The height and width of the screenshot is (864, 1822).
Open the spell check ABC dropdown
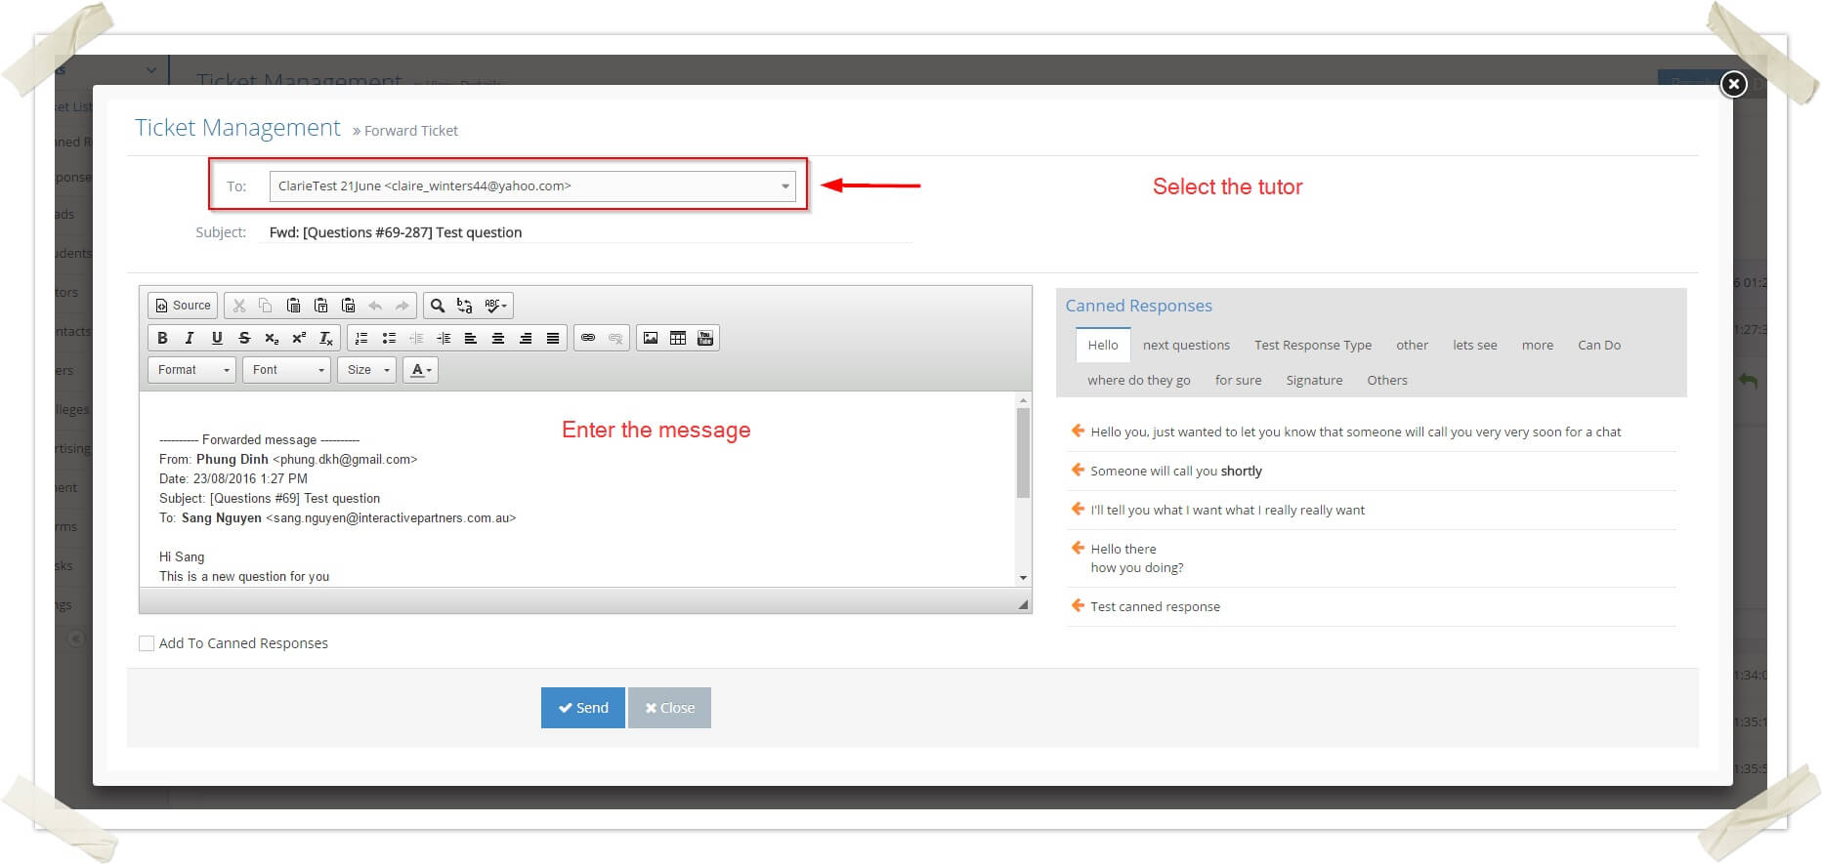[x=495, y=306]
